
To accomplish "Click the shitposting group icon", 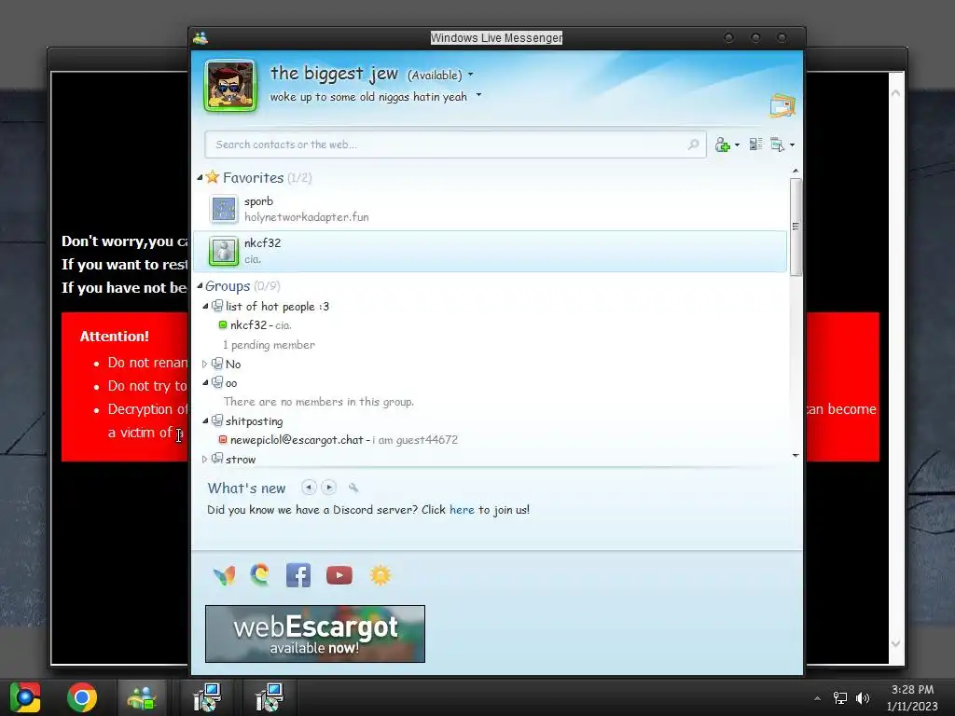I will pos(216,420).
